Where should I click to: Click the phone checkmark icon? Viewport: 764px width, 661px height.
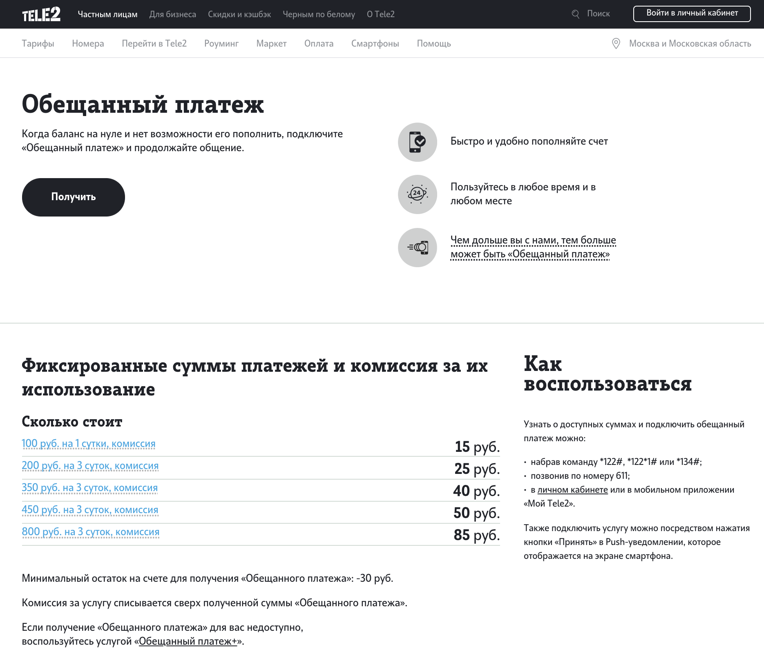pos(417,142)
